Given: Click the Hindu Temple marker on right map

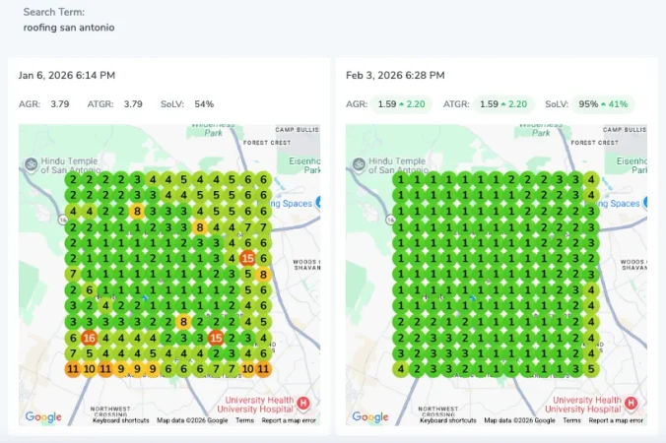Looking at the screenshot, I should [x=358, y=164].
